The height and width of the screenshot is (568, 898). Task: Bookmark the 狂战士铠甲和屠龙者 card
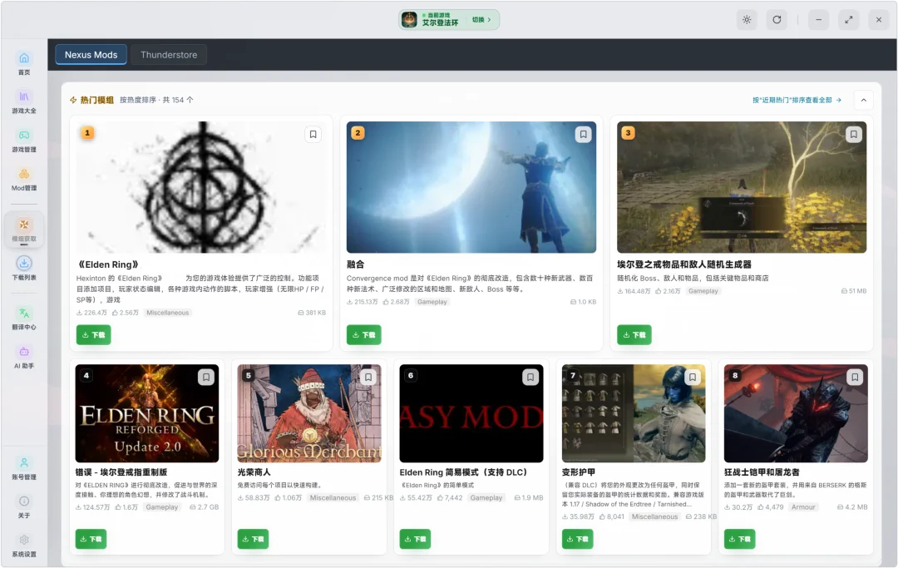[x=855, y=377]
